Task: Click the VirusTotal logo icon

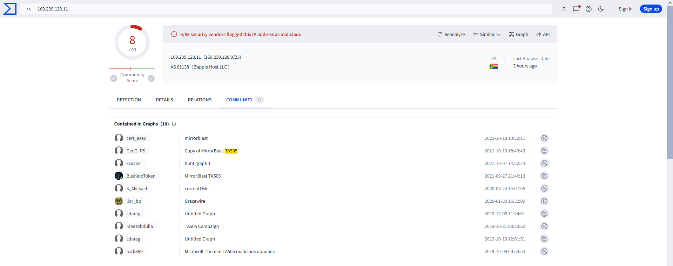Action: point(9,9)
